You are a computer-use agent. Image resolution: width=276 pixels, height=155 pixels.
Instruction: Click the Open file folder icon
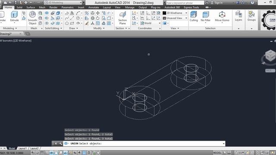[x=10, y=3]
